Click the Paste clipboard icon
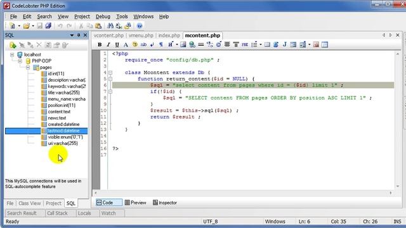406x228 pixels. [x=98, y=25]
